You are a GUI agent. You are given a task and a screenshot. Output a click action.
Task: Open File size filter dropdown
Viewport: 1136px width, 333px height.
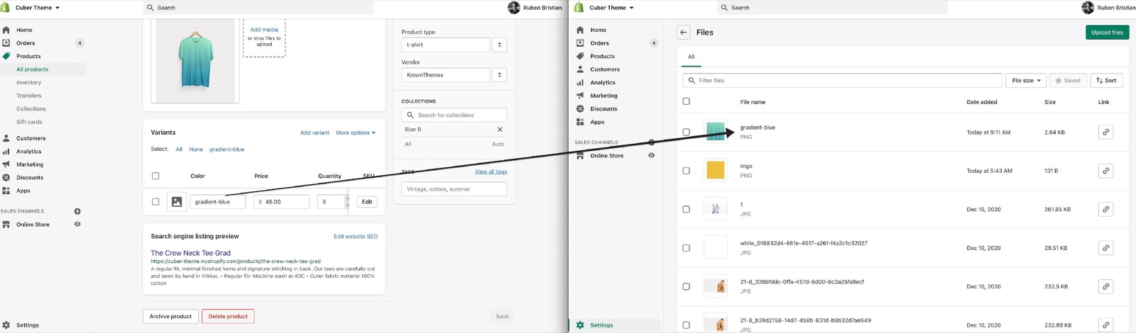tap(1026, 81)
